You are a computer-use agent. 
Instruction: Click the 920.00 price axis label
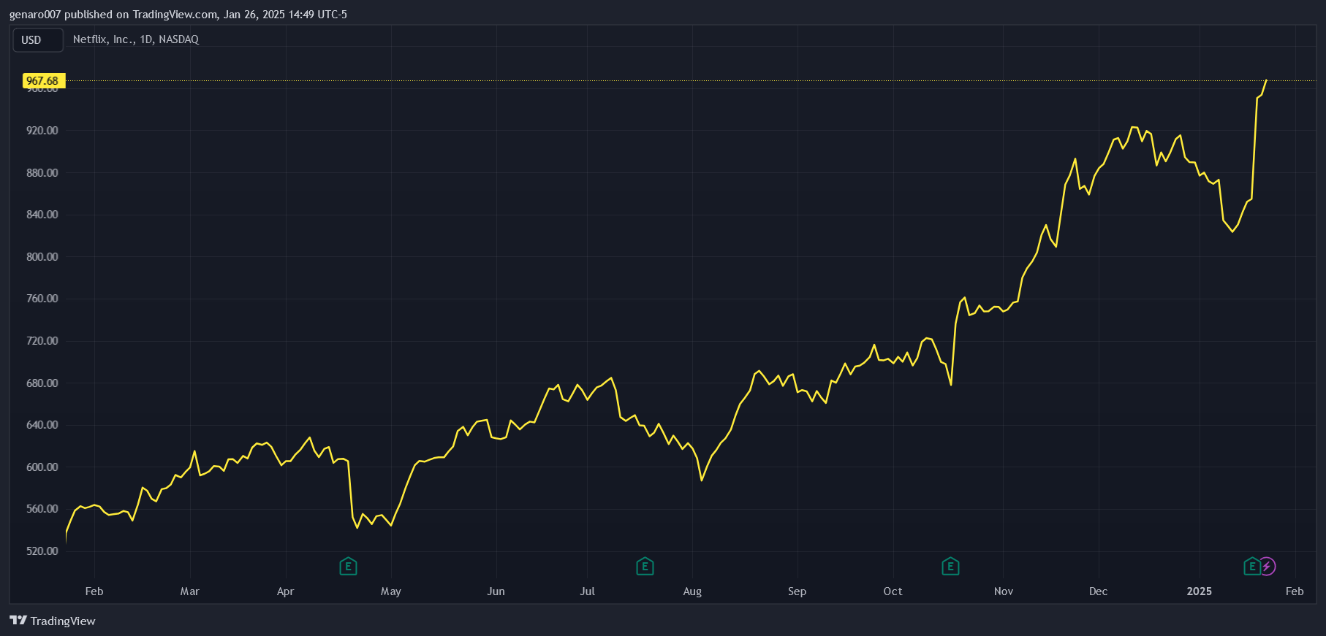point(42,131)
